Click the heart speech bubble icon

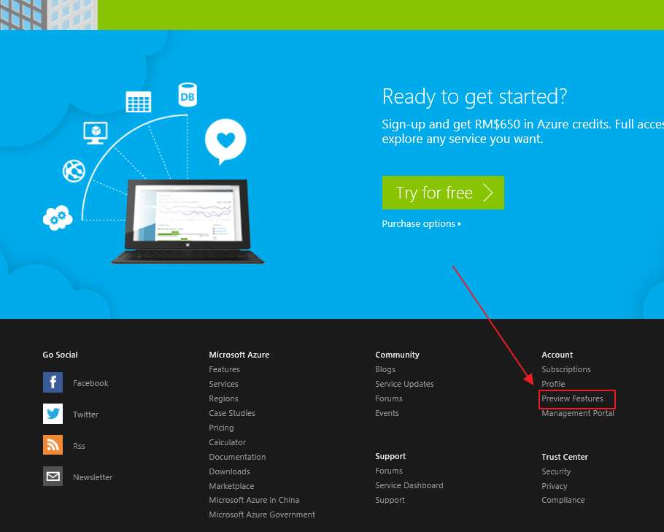point(225,142)
